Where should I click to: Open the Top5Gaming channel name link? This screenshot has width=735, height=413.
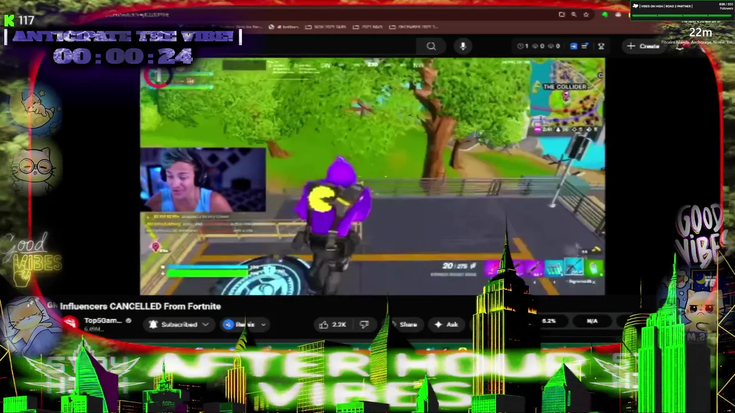[103, 321]
